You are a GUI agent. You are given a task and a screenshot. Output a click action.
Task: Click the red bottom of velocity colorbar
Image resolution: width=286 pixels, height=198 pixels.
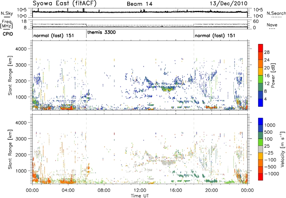coord(261,177)
